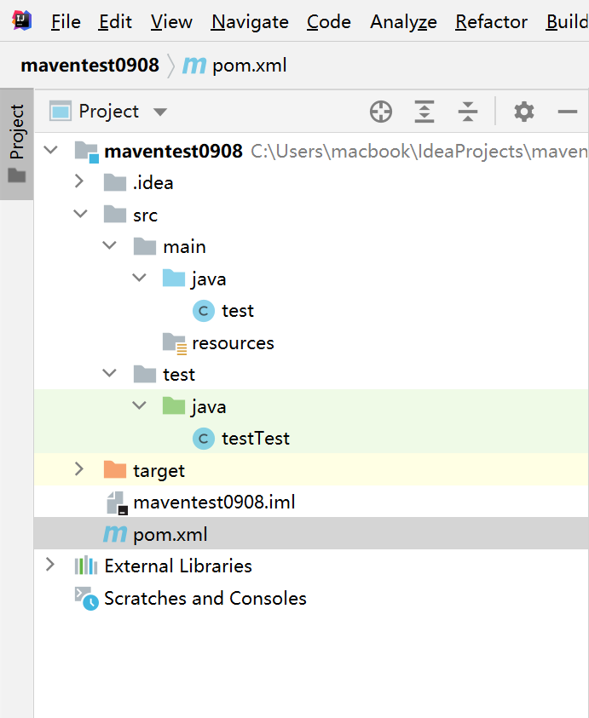The image size is (589, 718).
Task: Open the Build menu
Action: coord(567,21)
